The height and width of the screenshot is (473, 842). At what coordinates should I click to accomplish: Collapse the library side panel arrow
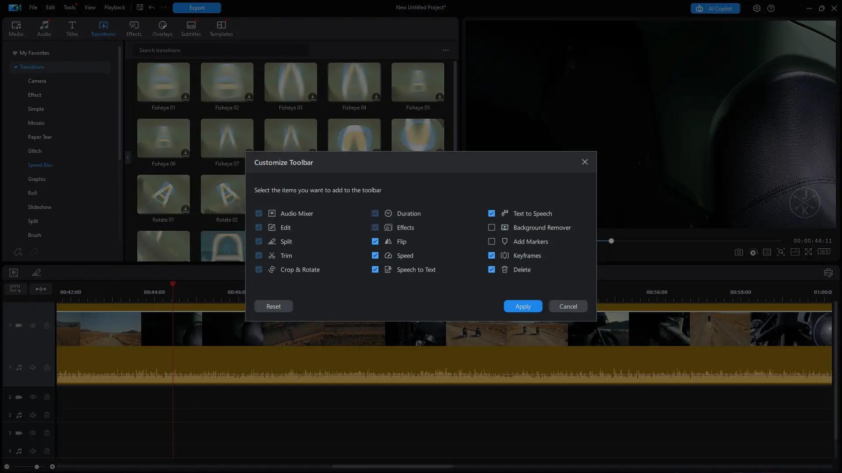128,158
